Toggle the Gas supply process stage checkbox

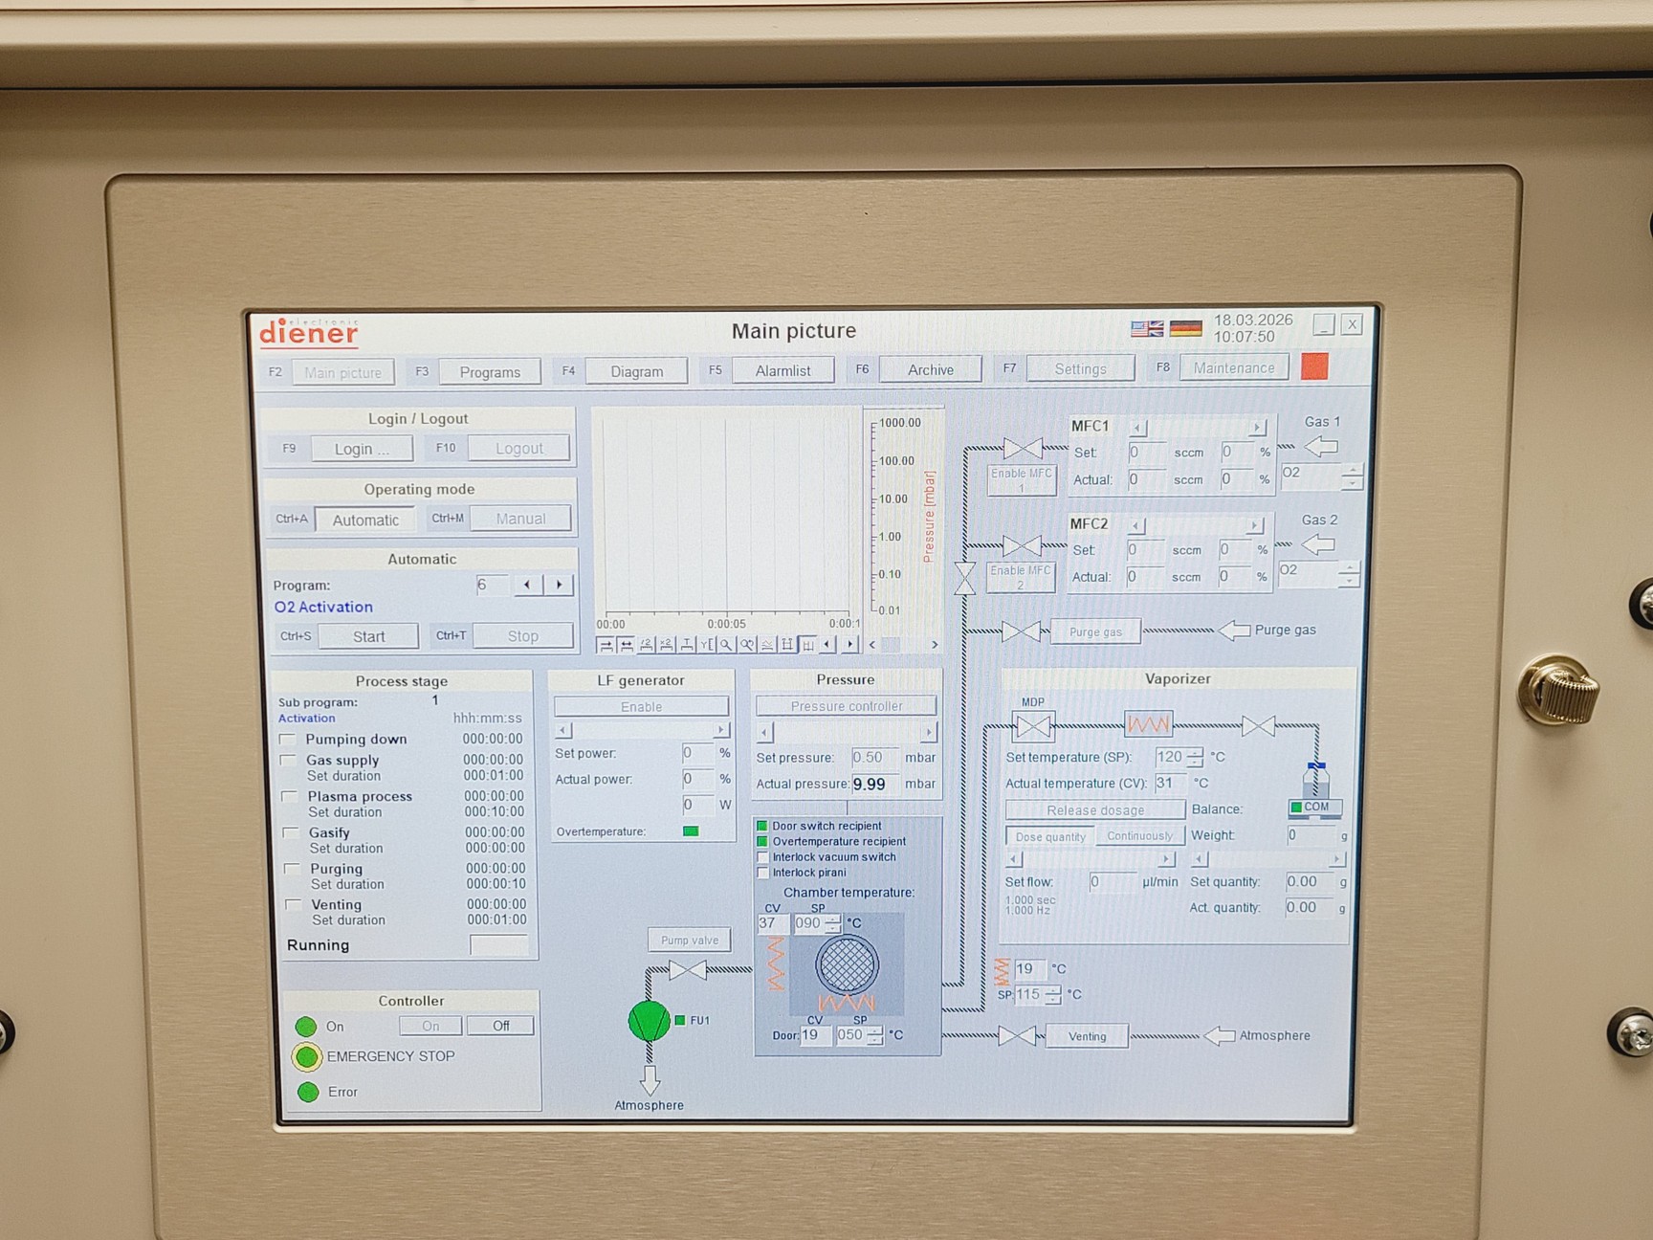[288, 760]
